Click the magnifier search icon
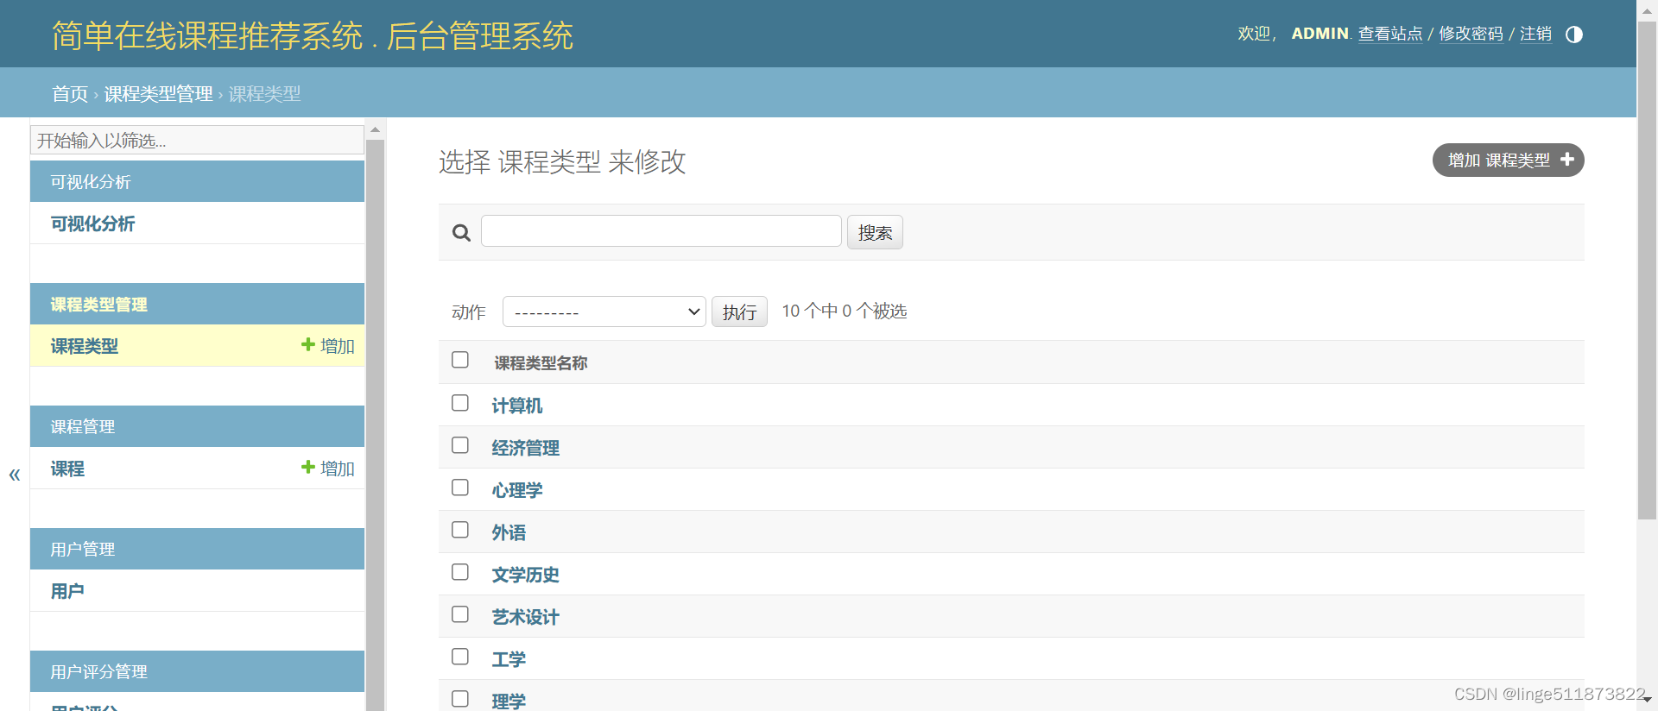1658x711 pixels. click(461, 233)
